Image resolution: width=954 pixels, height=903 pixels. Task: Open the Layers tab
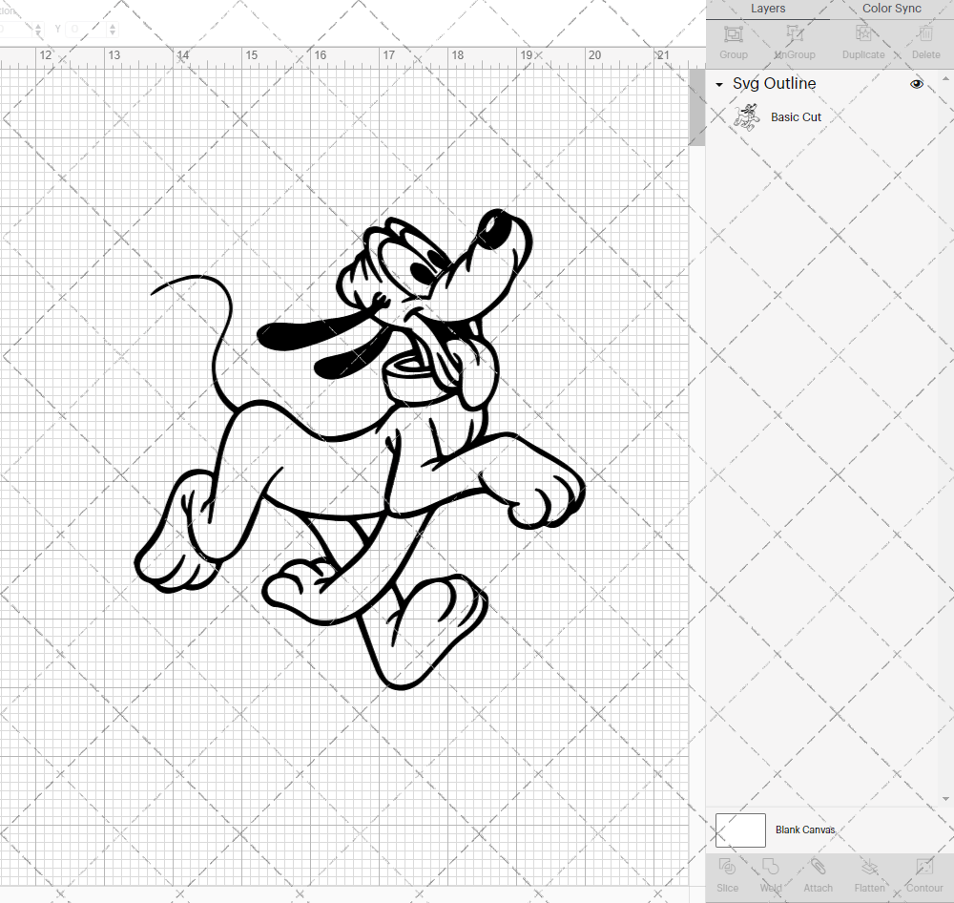tap(768, 9)
